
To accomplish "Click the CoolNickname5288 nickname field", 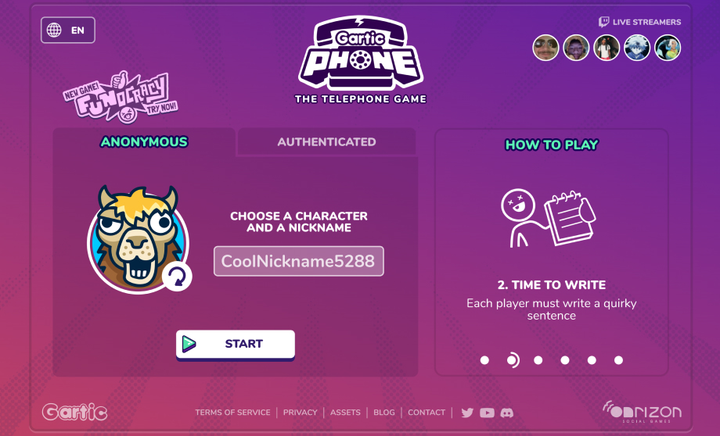I will tap(298, 261).
